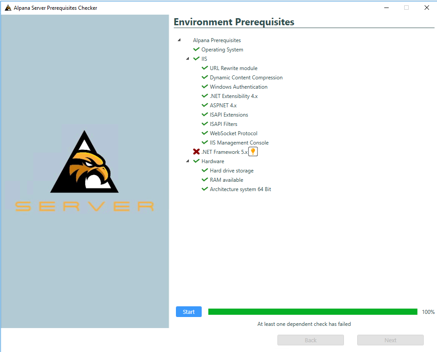Collapse the Alpana Prerequisites tree root
The image size is (437, 352).
point(179,40)
